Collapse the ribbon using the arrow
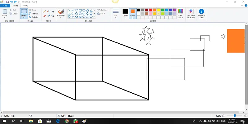This screenshot has width=248, height=124. [x=241, y=6]
